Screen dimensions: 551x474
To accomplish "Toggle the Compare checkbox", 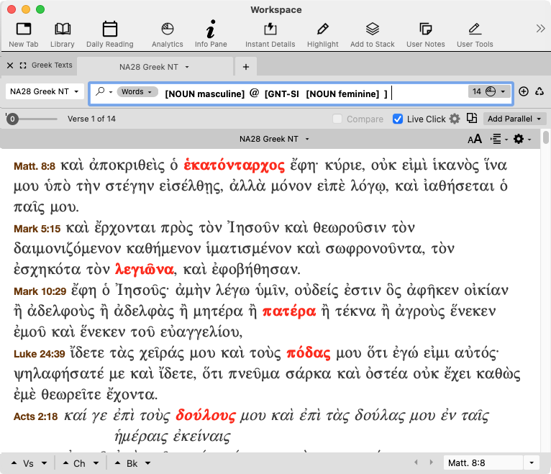I will (x=337, y=119).
